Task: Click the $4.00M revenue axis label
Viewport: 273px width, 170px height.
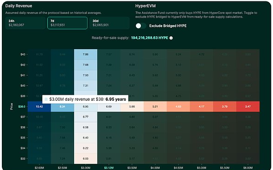Action: pyautogui.click(x=155, y=168)
